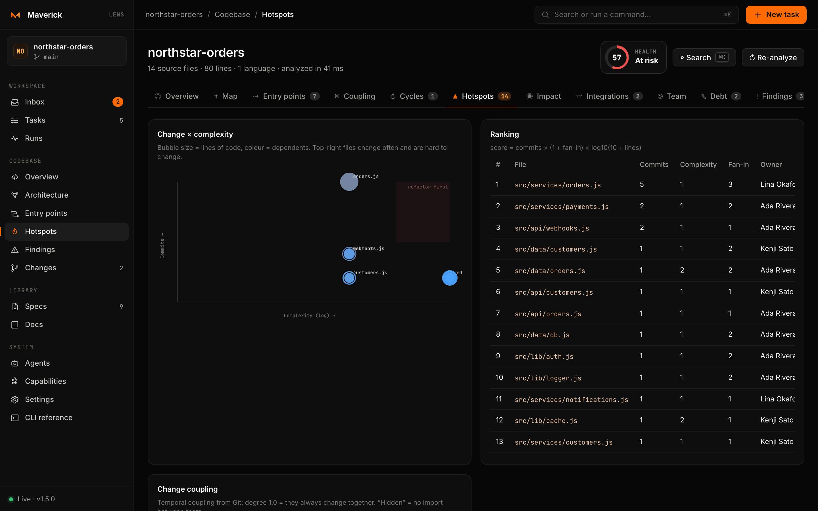This screenshot has width=818, height=511.
Task: Open the Debt tab
Action: click(721, 96)
